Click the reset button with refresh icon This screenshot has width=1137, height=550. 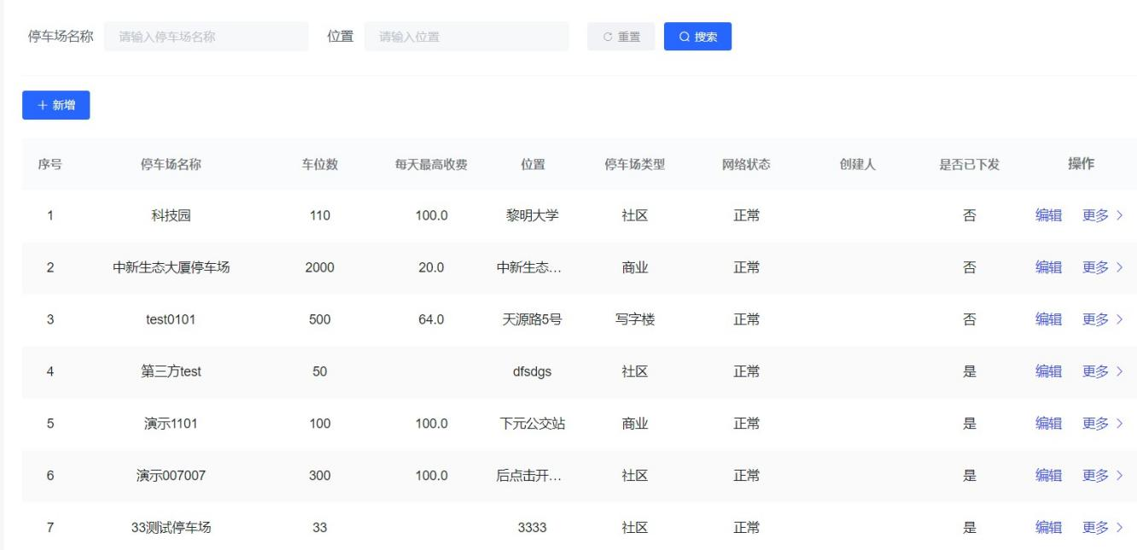coord(621,37)
